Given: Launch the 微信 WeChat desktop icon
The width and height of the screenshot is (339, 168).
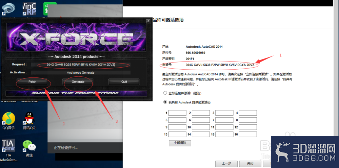Looking at the screenshot, I should [x=29, y=148].
